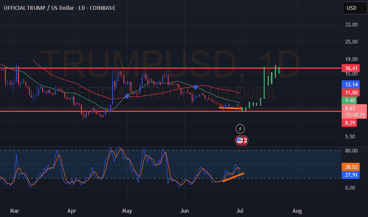Screen dimensions: 368x217
Task: Click the red 11.00 moving average label
Action: tap(351, 92)
